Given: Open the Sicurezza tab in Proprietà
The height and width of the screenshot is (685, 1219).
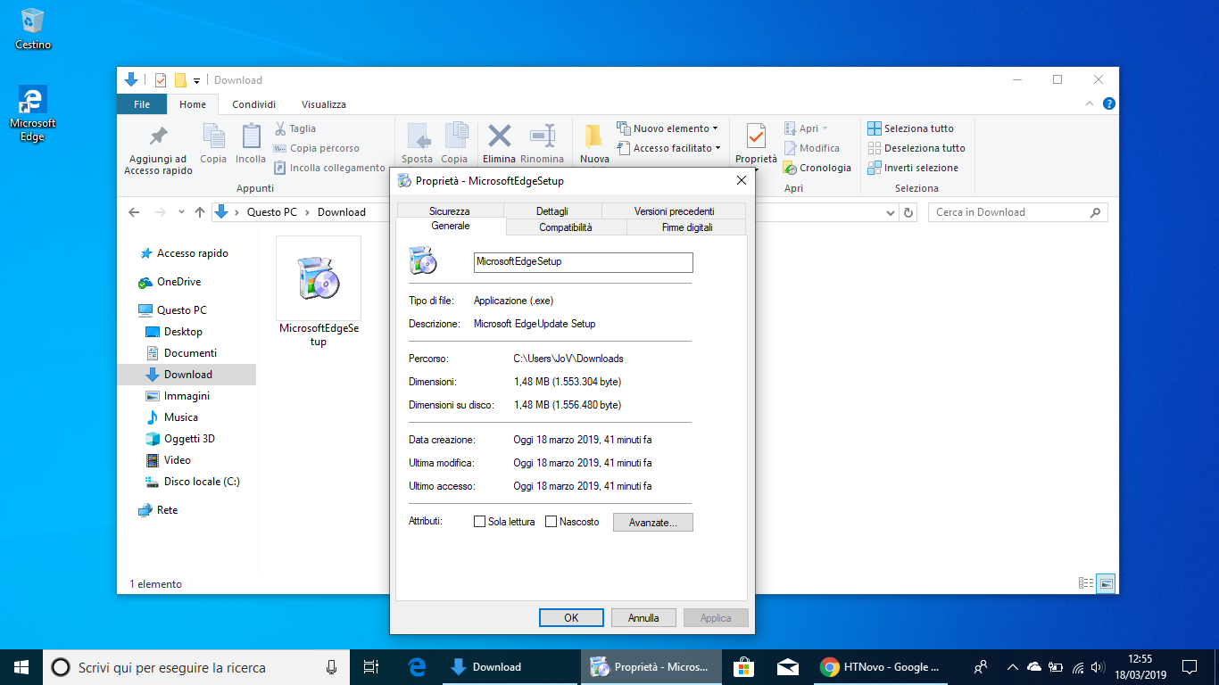Looking at the screenshot, I should coord(449,211).
